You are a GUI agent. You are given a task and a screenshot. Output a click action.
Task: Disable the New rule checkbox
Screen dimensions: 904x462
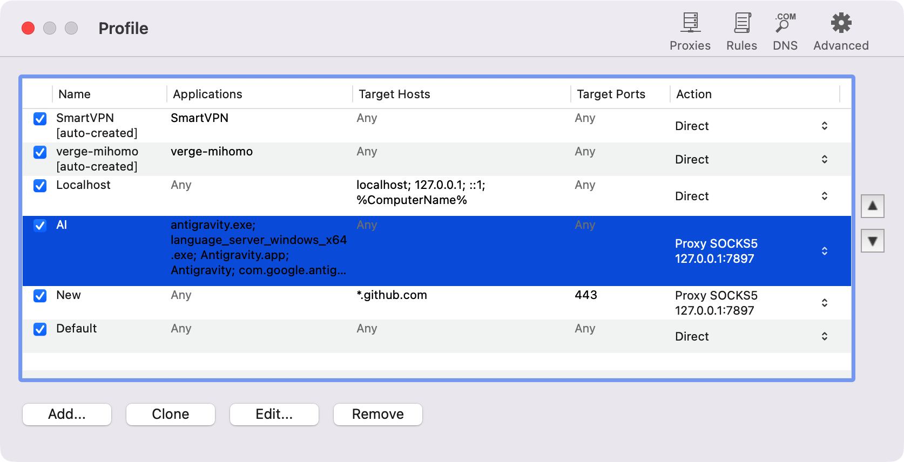tap(40, 296)
